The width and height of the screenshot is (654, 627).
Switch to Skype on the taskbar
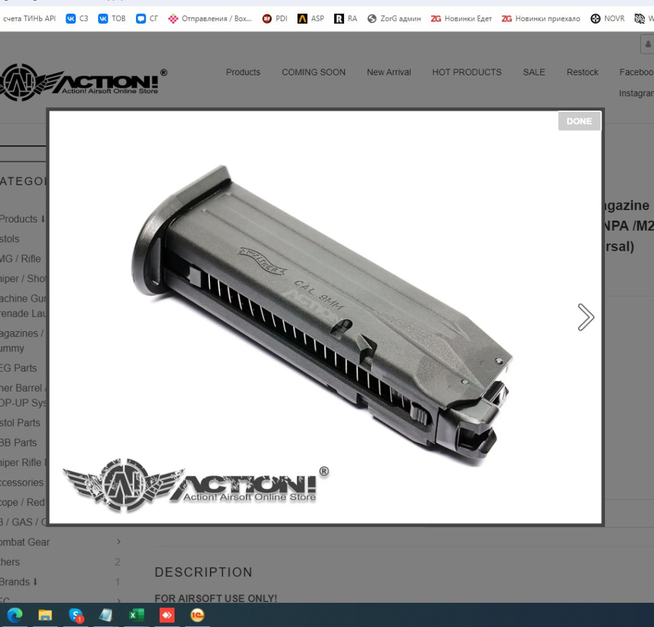[76, 615]
